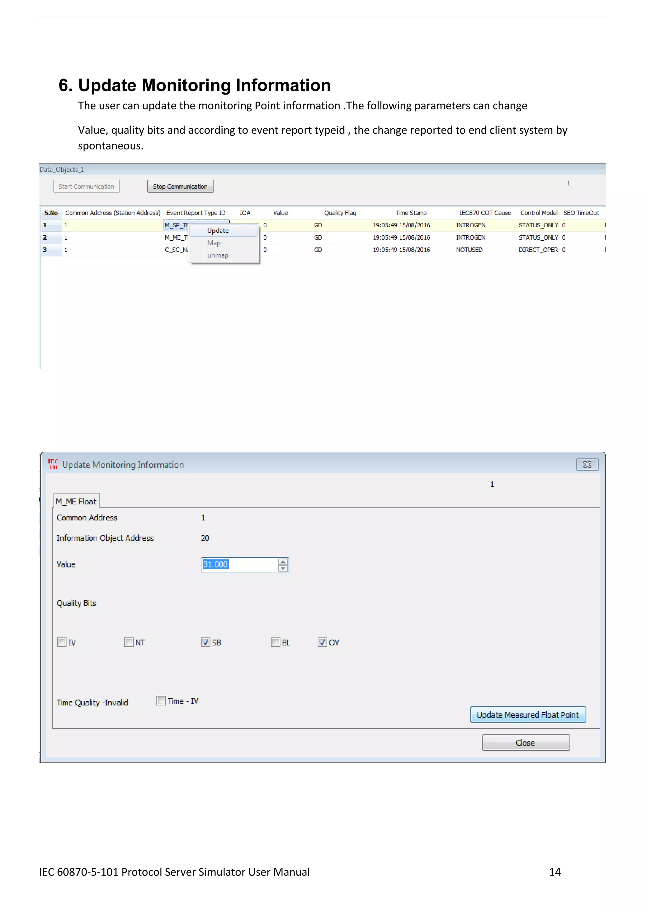The image size is (645, 913).
Task: Click the Quality Bits label
Action: [76, 603]
